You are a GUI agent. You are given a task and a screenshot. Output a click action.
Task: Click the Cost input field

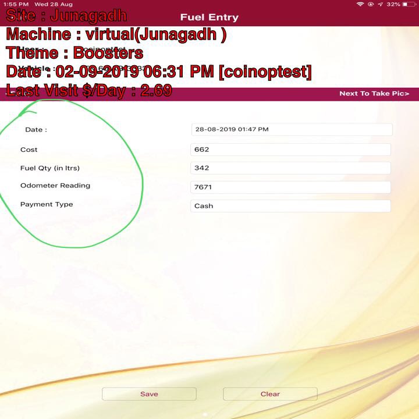click(x=290, y=150)
